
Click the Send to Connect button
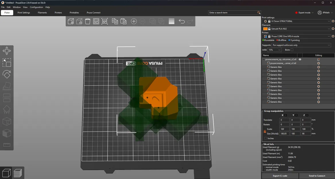tap(317, 176)
